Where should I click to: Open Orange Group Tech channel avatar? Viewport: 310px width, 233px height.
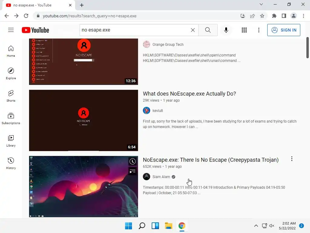(147, 44)
